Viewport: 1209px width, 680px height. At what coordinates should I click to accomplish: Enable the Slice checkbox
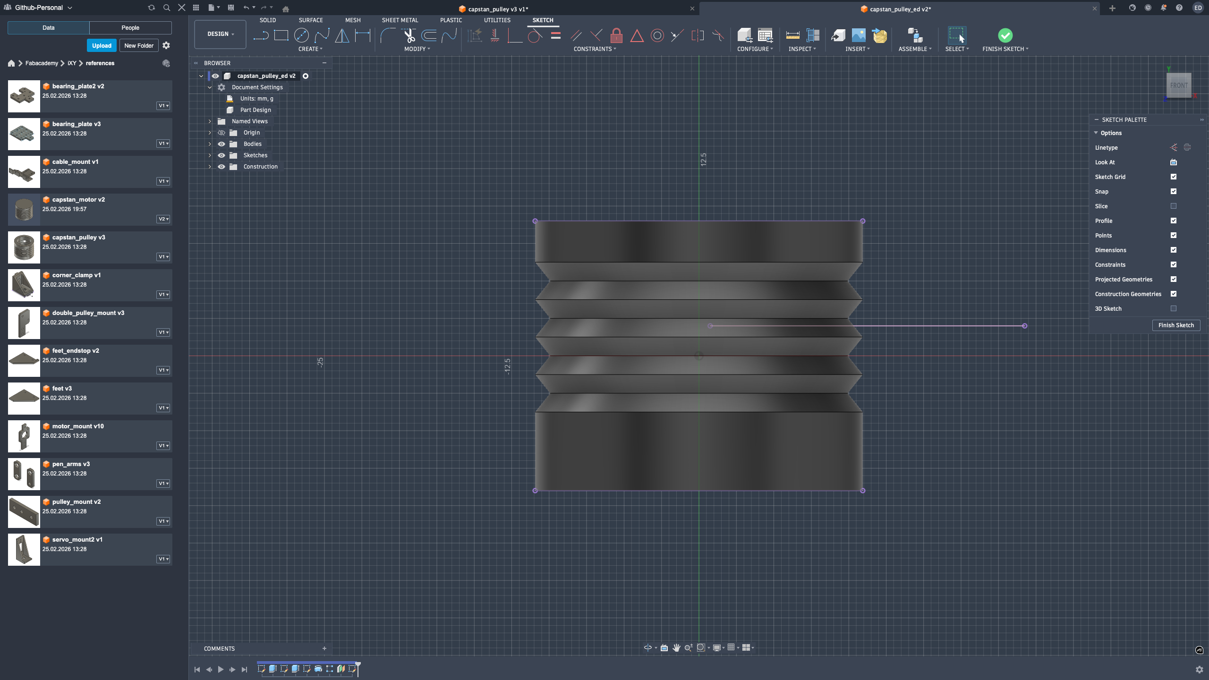(x=1174, y=206)
